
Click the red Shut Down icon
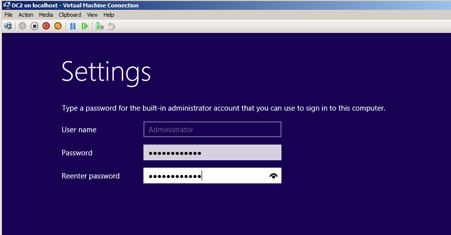click(46, 26)
